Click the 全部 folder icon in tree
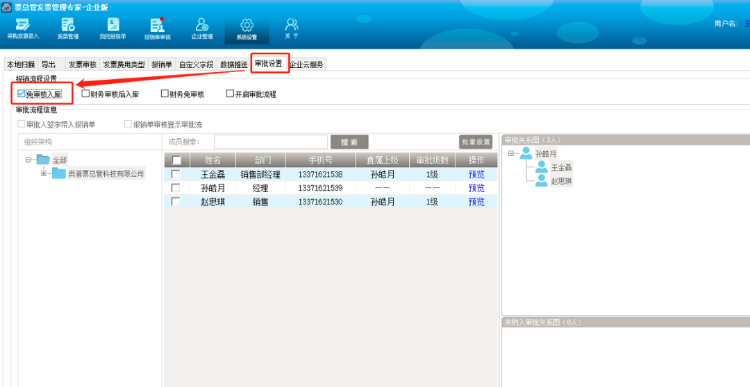This screenshot has width=750, height=387. pos(44,160)
